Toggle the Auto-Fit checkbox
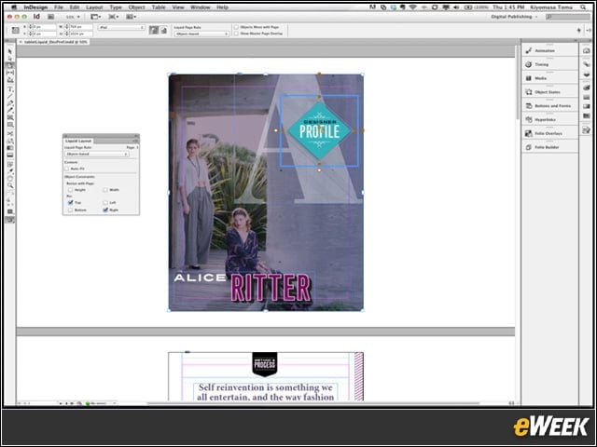The image size is (597, 447). pos(67,169)
